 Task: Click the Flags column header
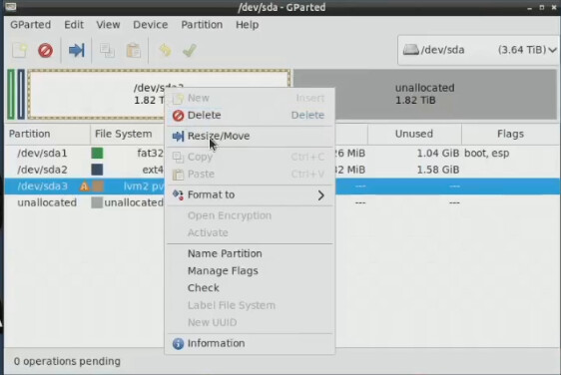[x=510, y=134]
